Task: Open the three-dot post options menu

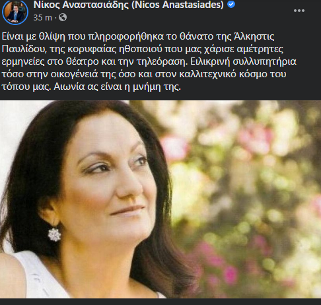Action: pos(299,11)
